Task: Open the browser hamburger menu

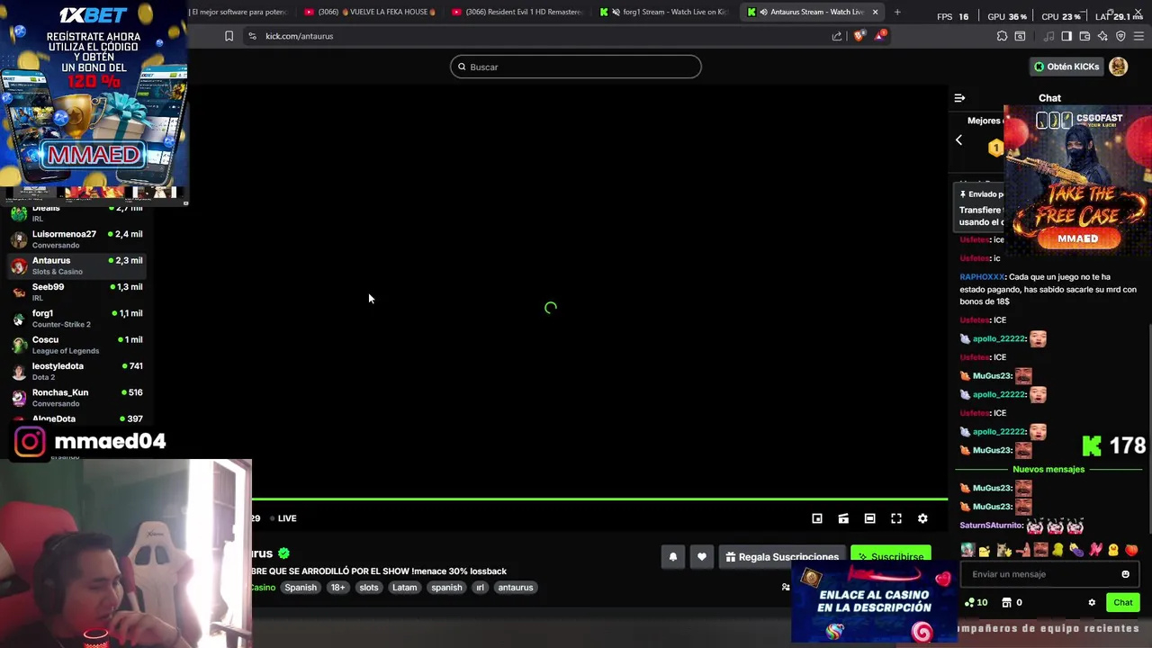Action: [1138, 36]
